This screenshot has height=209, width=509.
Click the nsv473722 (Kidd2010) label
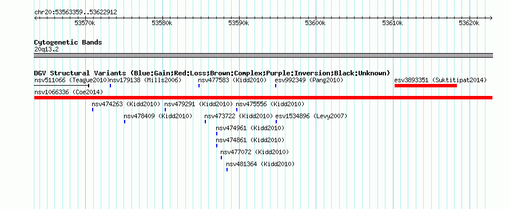coord(238,116)
